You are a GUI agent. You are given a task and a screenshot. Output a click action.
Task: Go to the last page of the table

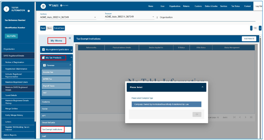(251, 117)
